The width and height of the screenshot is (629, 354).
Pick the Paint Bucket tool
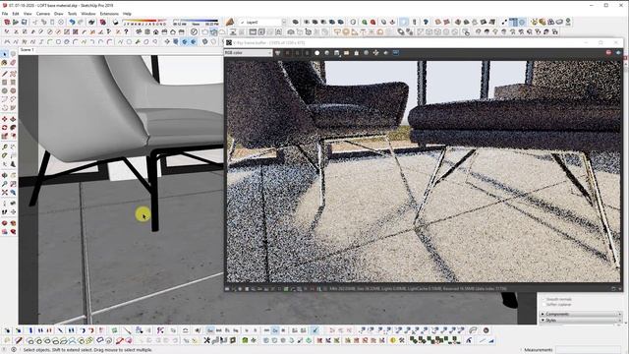pos(4,63)
